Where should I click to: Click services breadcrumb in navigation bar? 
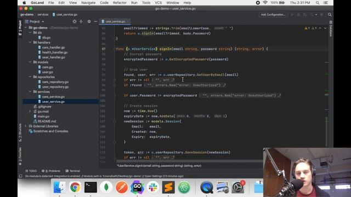point(43,15)
